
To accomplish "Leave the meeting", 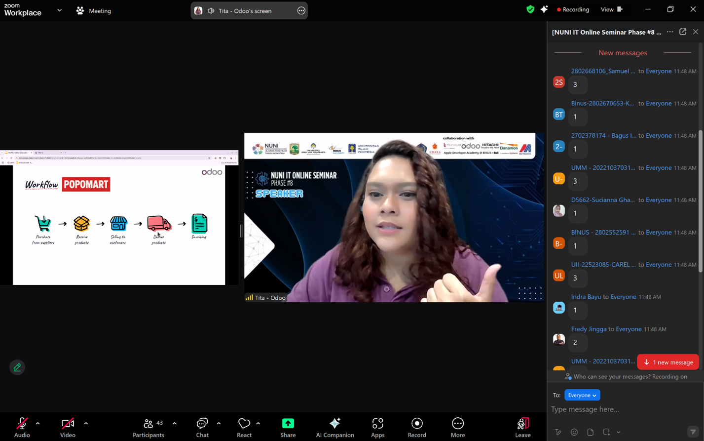I will pos(523,428).
